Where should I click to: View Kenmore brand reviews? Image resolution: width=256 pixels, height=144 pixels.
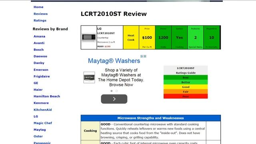[41, 103]
